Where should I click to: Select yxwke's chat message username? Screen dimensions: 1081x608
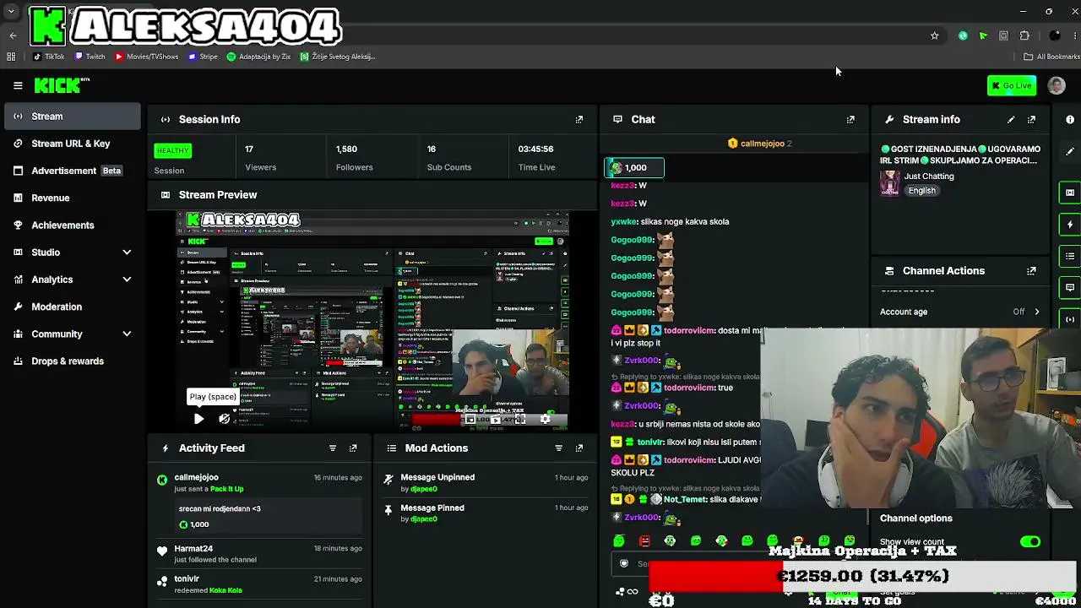point(623,221)
